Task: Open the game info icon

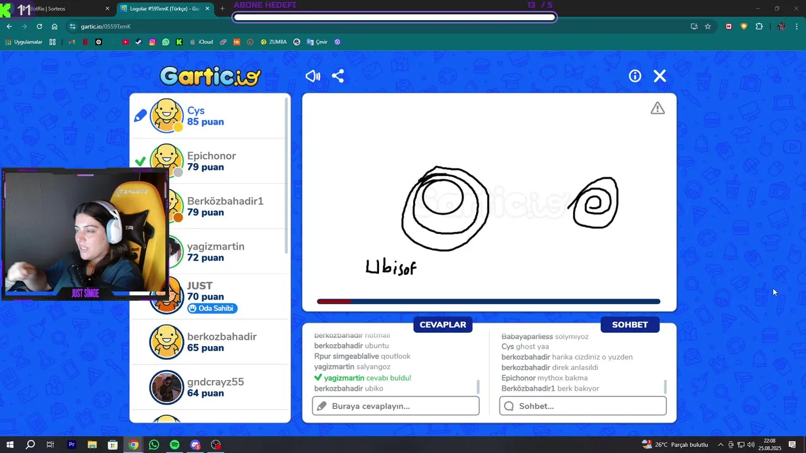Action: (x=635, y=76)
